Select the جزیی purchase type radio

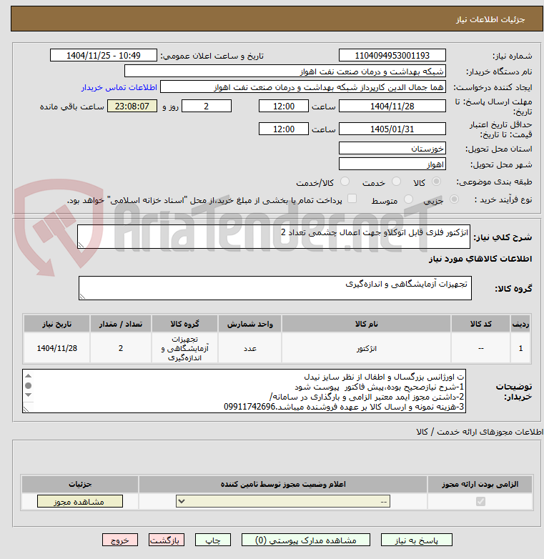454,199
